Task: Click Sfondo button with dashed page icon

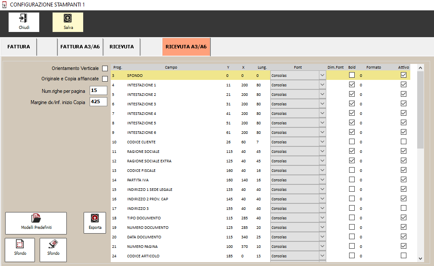Action: tap(19, 249)
